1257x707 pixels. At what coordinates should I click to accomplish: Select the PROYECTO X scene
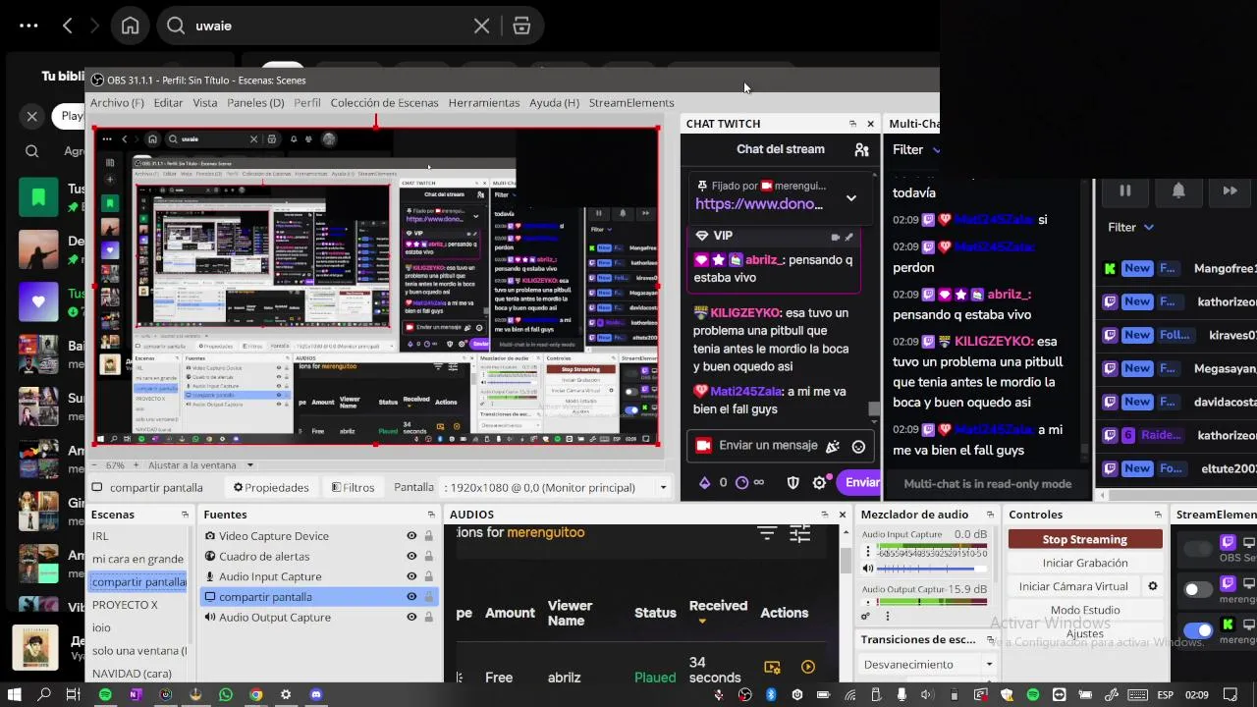(125, 605)
